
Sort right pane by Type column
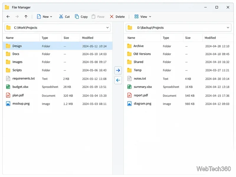pyautogui.click(x=166, y=38)
